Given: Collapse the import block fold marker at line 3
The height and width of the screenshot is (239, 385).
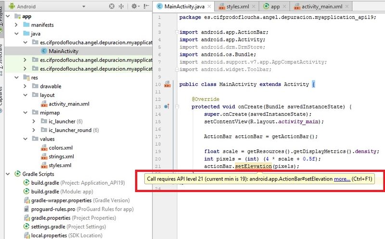Looking at the screenshot, I should [x=177, y=32].
